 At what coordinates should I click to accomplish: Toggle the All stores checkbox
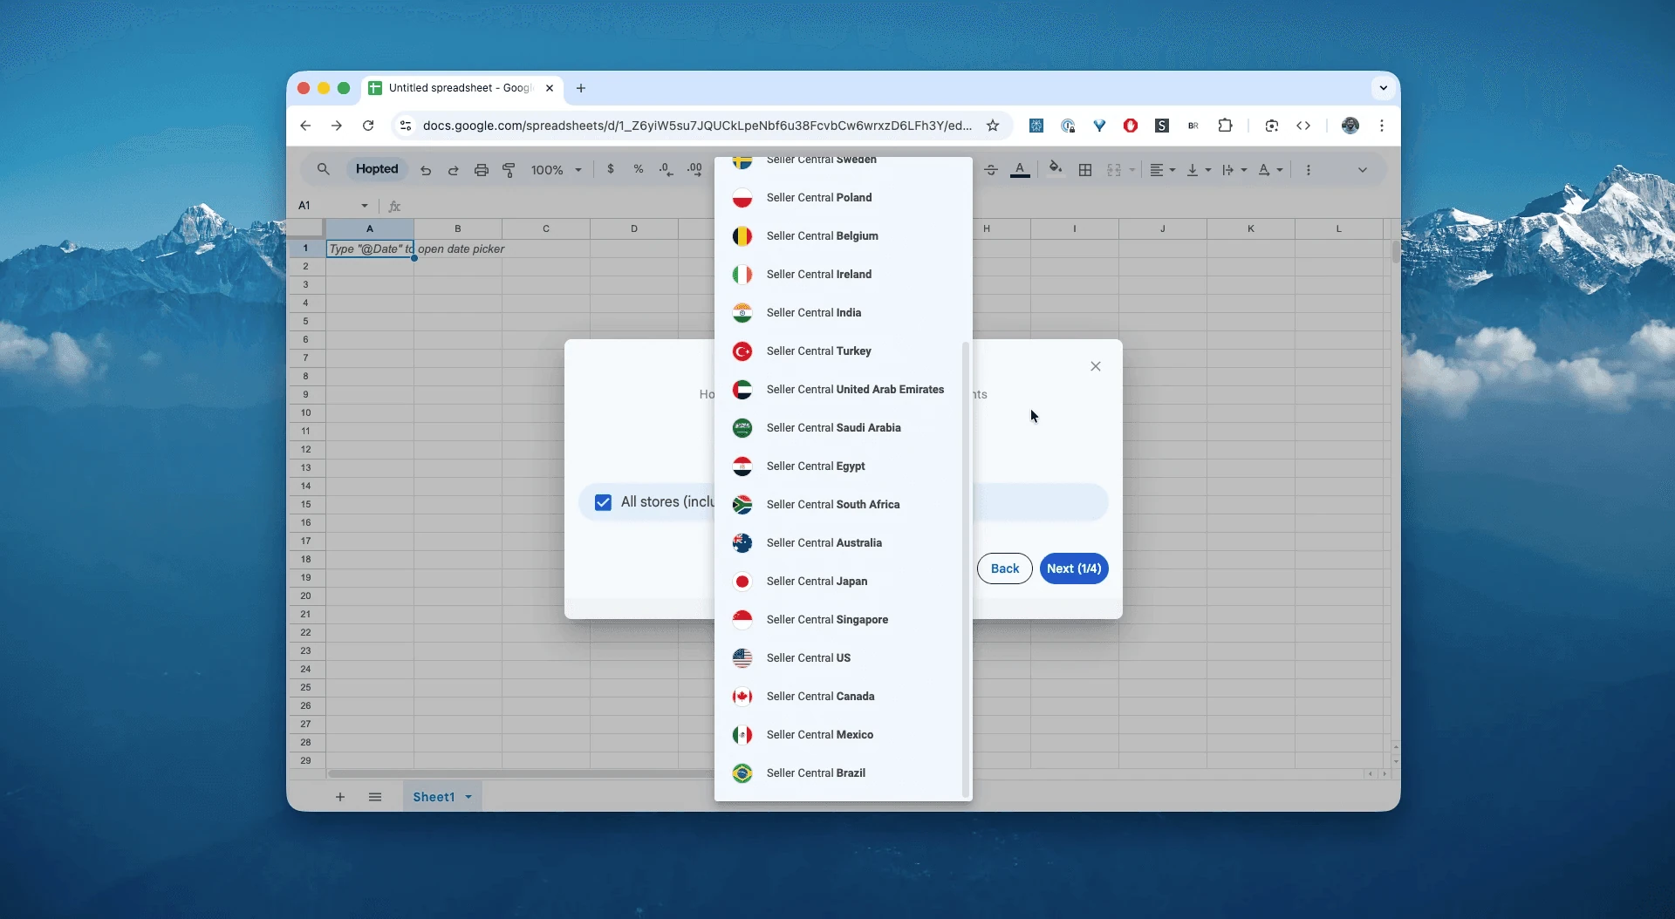pyautogui.click(x=603, y=502)
